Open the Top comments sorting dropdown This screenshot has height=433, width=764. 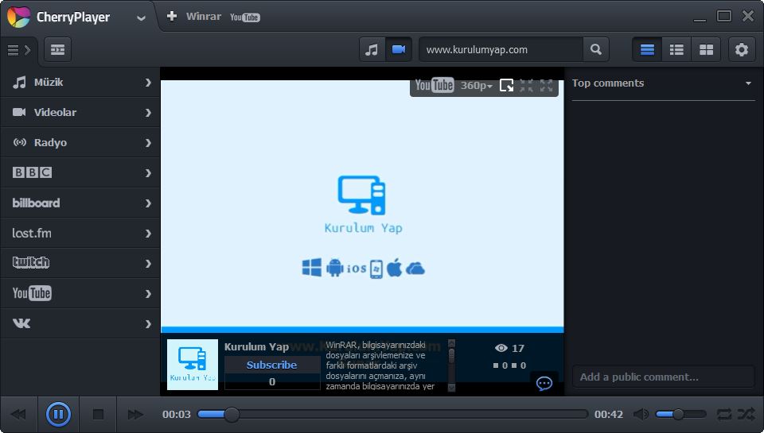pos(663,83)
